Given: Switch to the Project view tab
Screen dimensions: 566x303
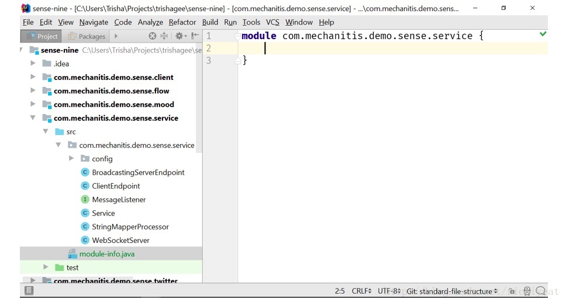Looking at the screenshot, I should [42, 36].
